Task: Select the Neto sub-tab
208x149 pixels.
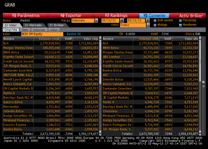Action: click(x=25, y=30)
